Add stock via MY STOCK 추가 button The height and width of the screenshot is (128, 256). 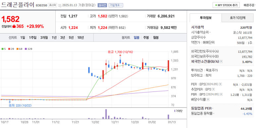pos(226,5)
